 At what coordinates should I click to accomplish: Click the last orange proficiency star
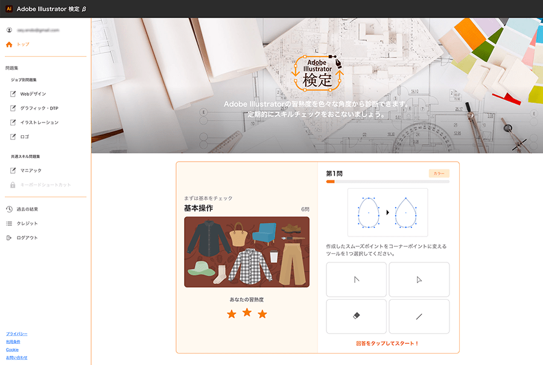pos(262,314)
